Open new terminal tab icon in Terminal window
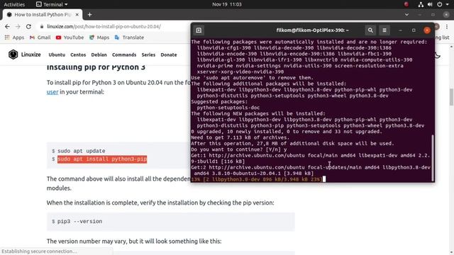454x255 pixels. click(x=199, y=30)
